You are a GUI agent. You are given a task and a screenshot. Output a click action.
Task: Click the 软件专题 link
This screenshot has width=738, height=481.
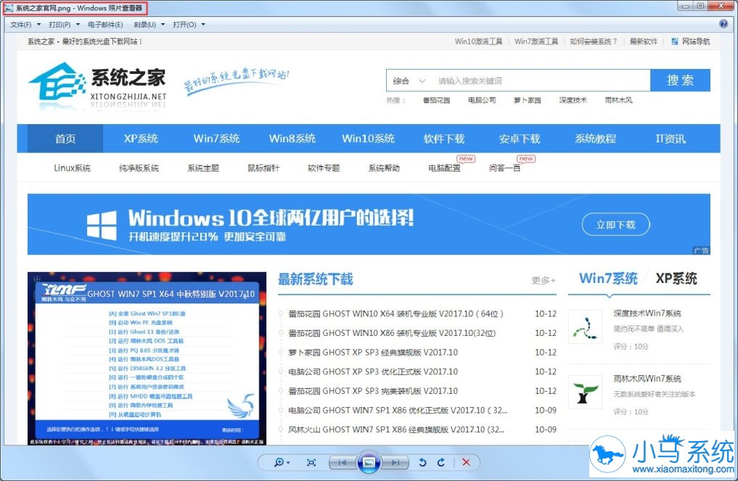tap(324, 168)
